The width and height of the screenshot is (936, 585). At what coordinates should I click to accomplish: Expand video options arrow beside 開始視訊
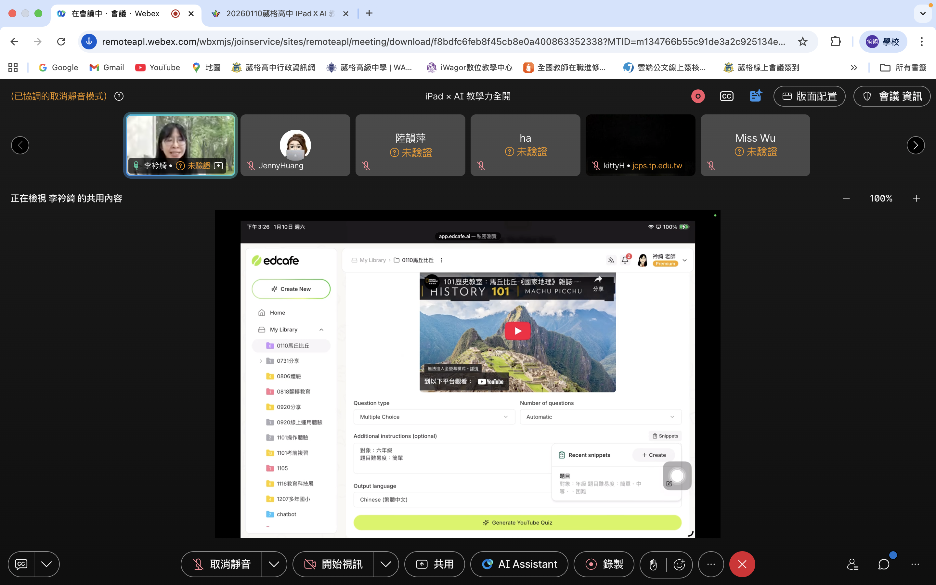point(386,564)
